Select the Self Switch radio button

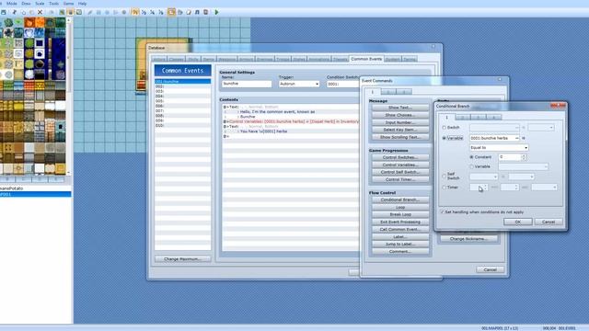(x=444, y=176)
